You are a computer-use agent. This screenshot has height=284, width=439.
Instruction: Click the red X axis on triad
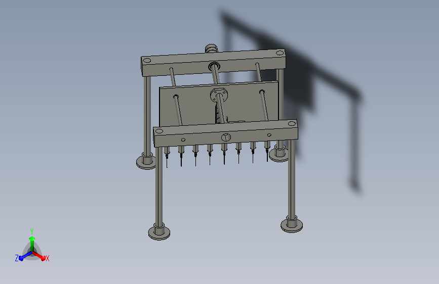(39, 256)
